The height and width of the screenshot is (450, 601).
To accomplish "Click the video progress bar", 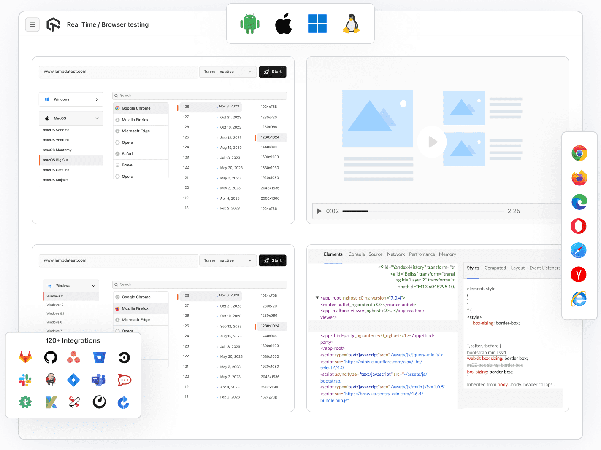I will pos(423,211).
